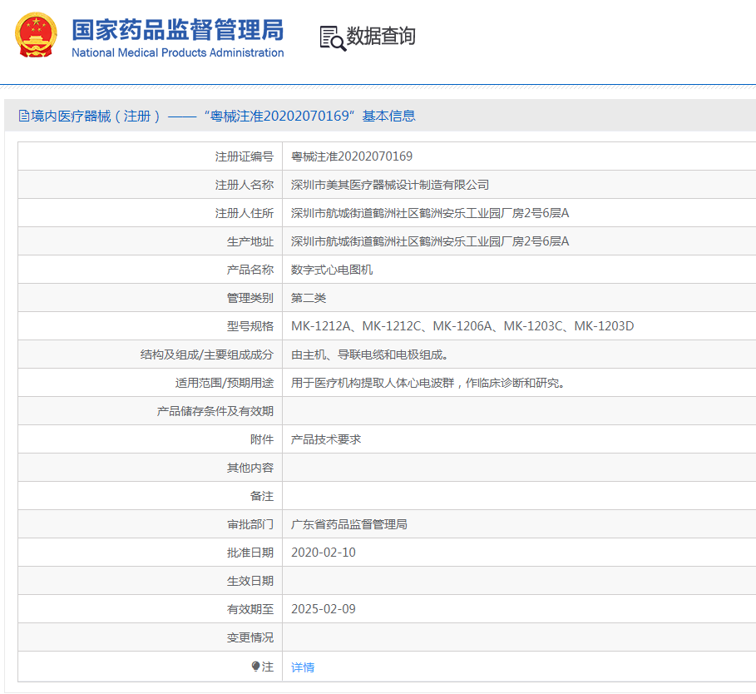Click the 备注 label
756x694 pixels.
point(262,496)
